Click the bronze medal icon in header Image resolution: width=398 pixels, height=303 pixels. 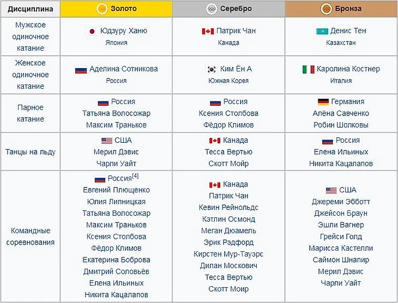click(326, 9)
